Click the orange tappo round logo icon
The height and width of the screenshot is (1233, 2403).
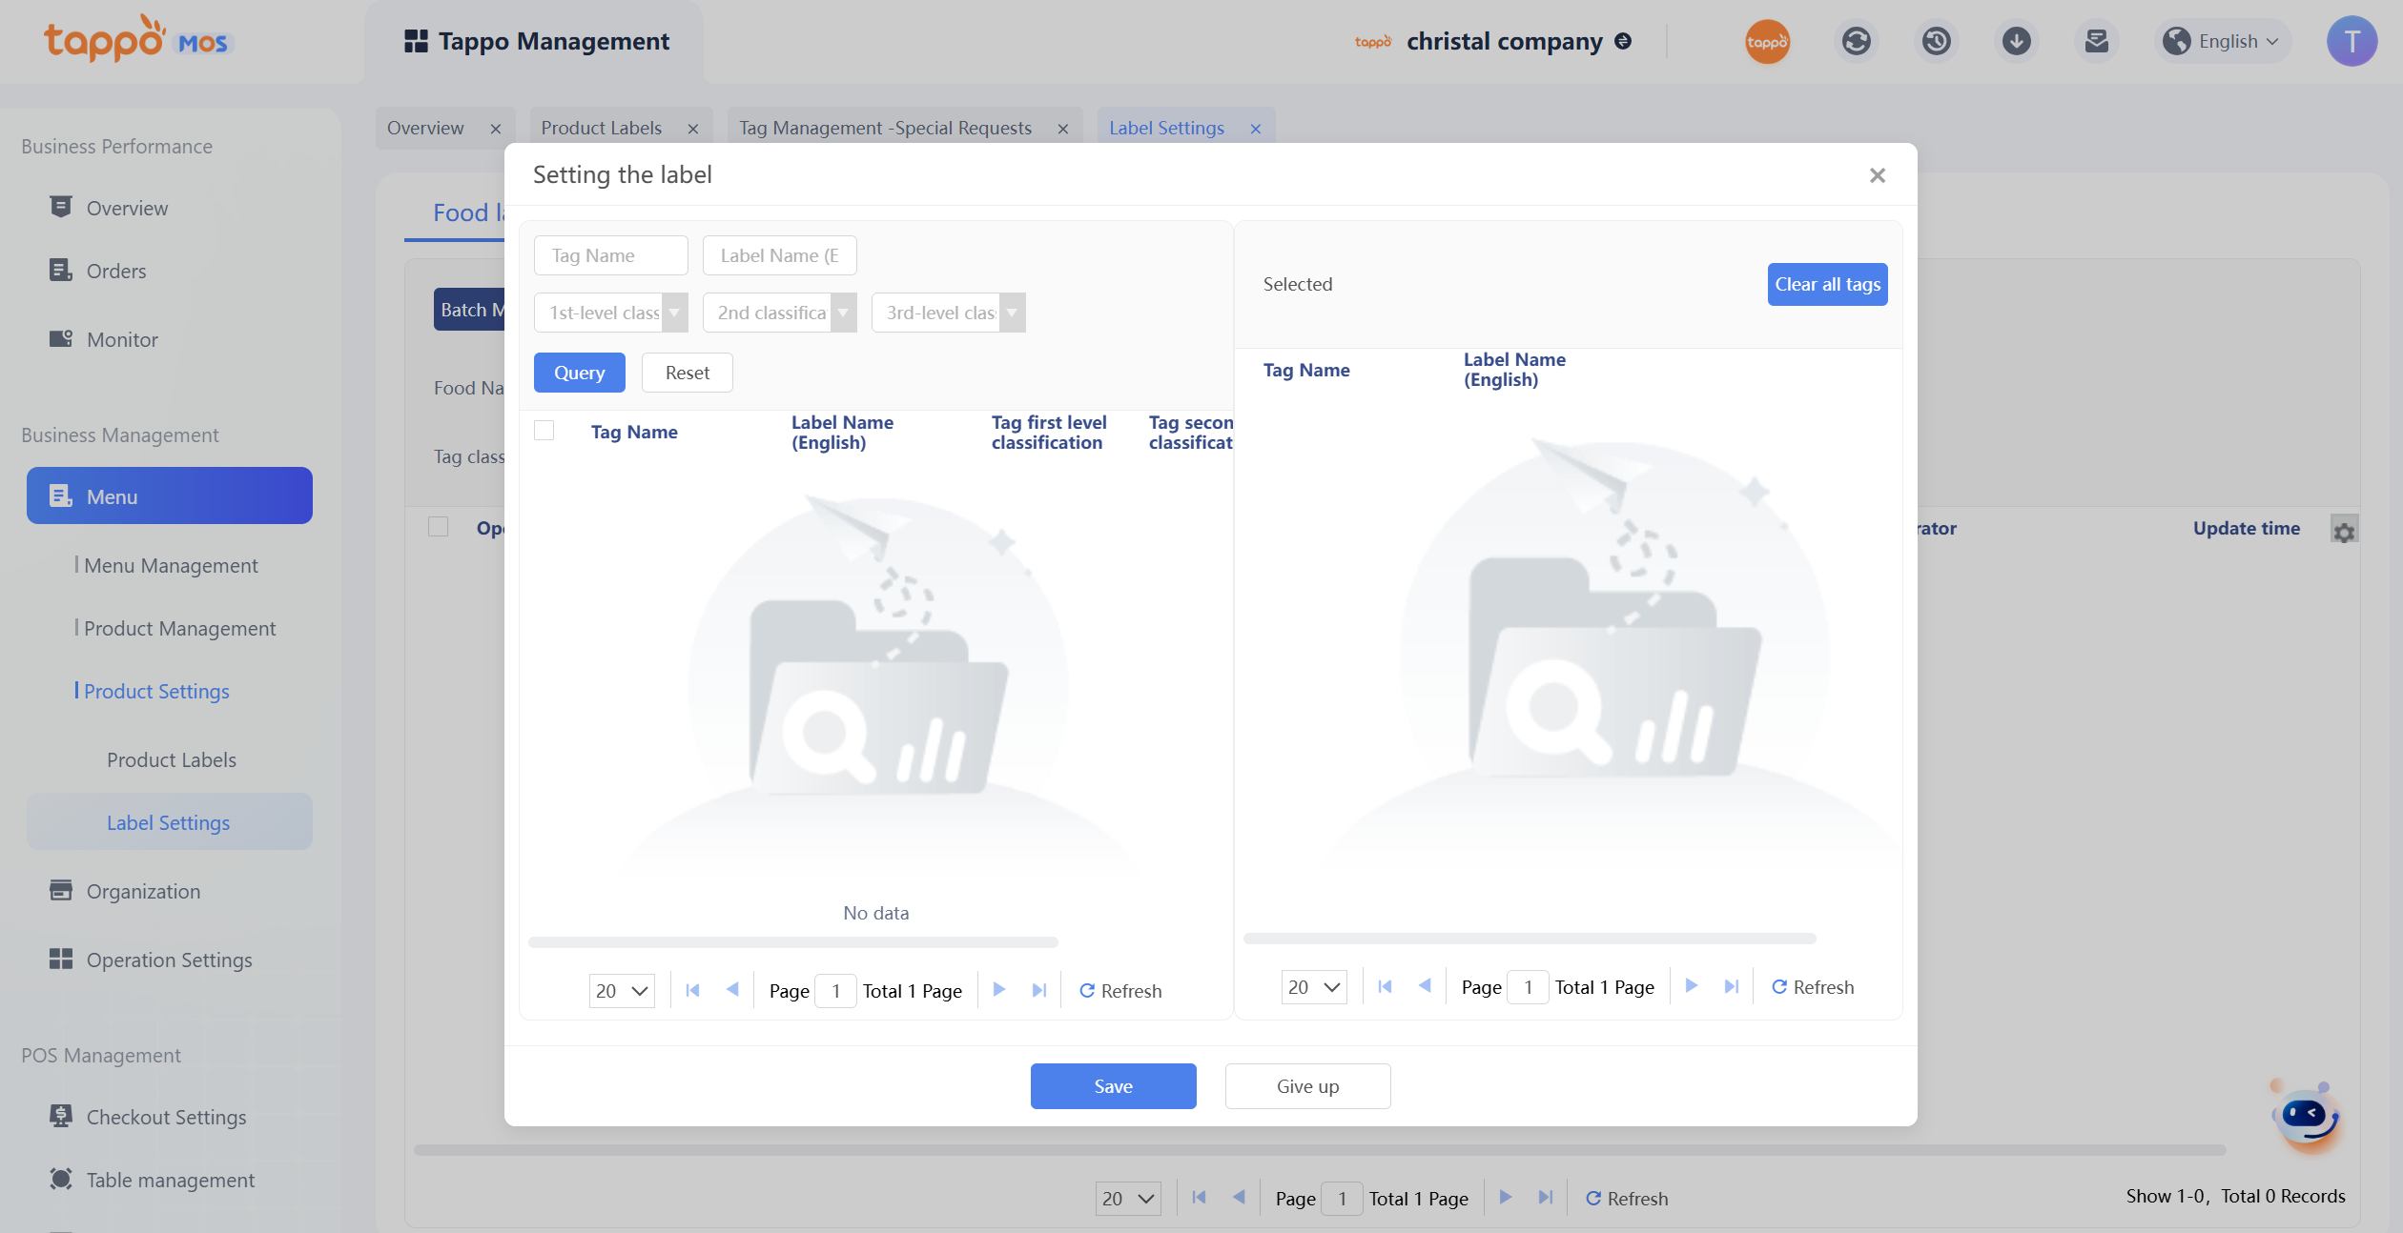pyautogui.click(x=1767, y=41)
